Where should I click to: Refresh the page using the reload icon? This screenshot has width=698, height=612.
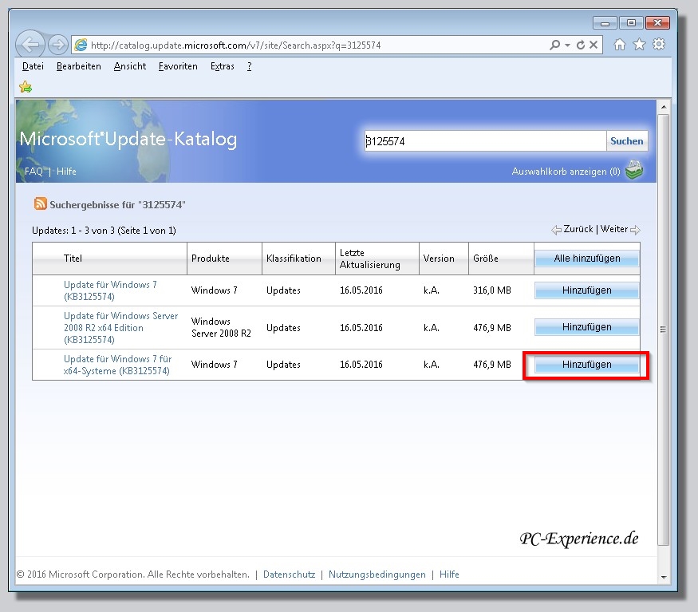tap(581, 45)
